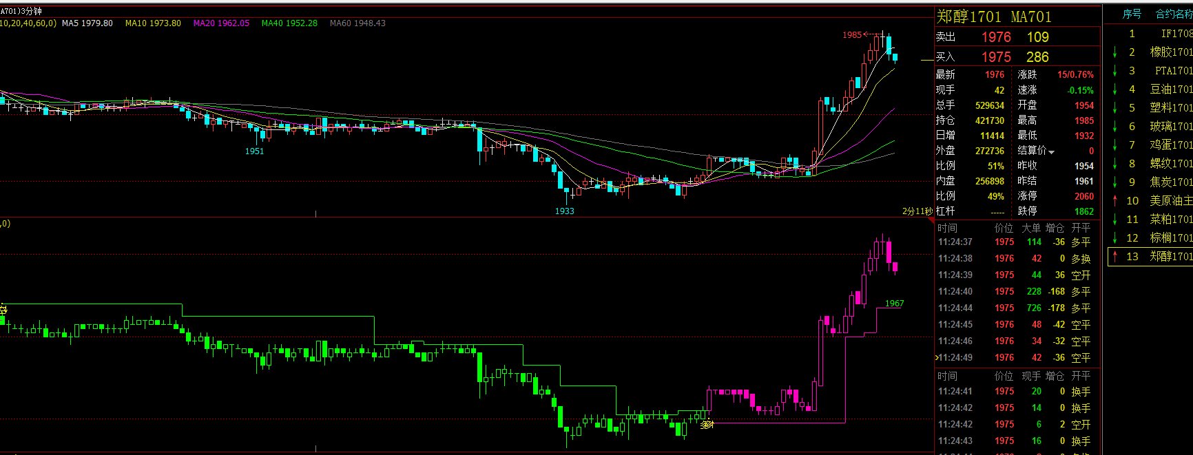Screen dimensions: 1193x455
Task: Click the green down arrow beside 焦炭1701
Action: click(1114, 182)
